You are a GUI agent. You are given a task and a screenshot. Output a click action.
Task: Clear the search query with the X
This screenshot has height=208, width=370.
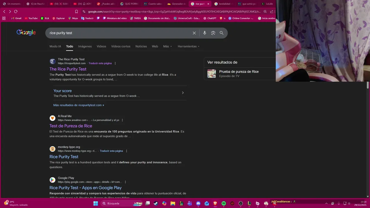point(194,33)
